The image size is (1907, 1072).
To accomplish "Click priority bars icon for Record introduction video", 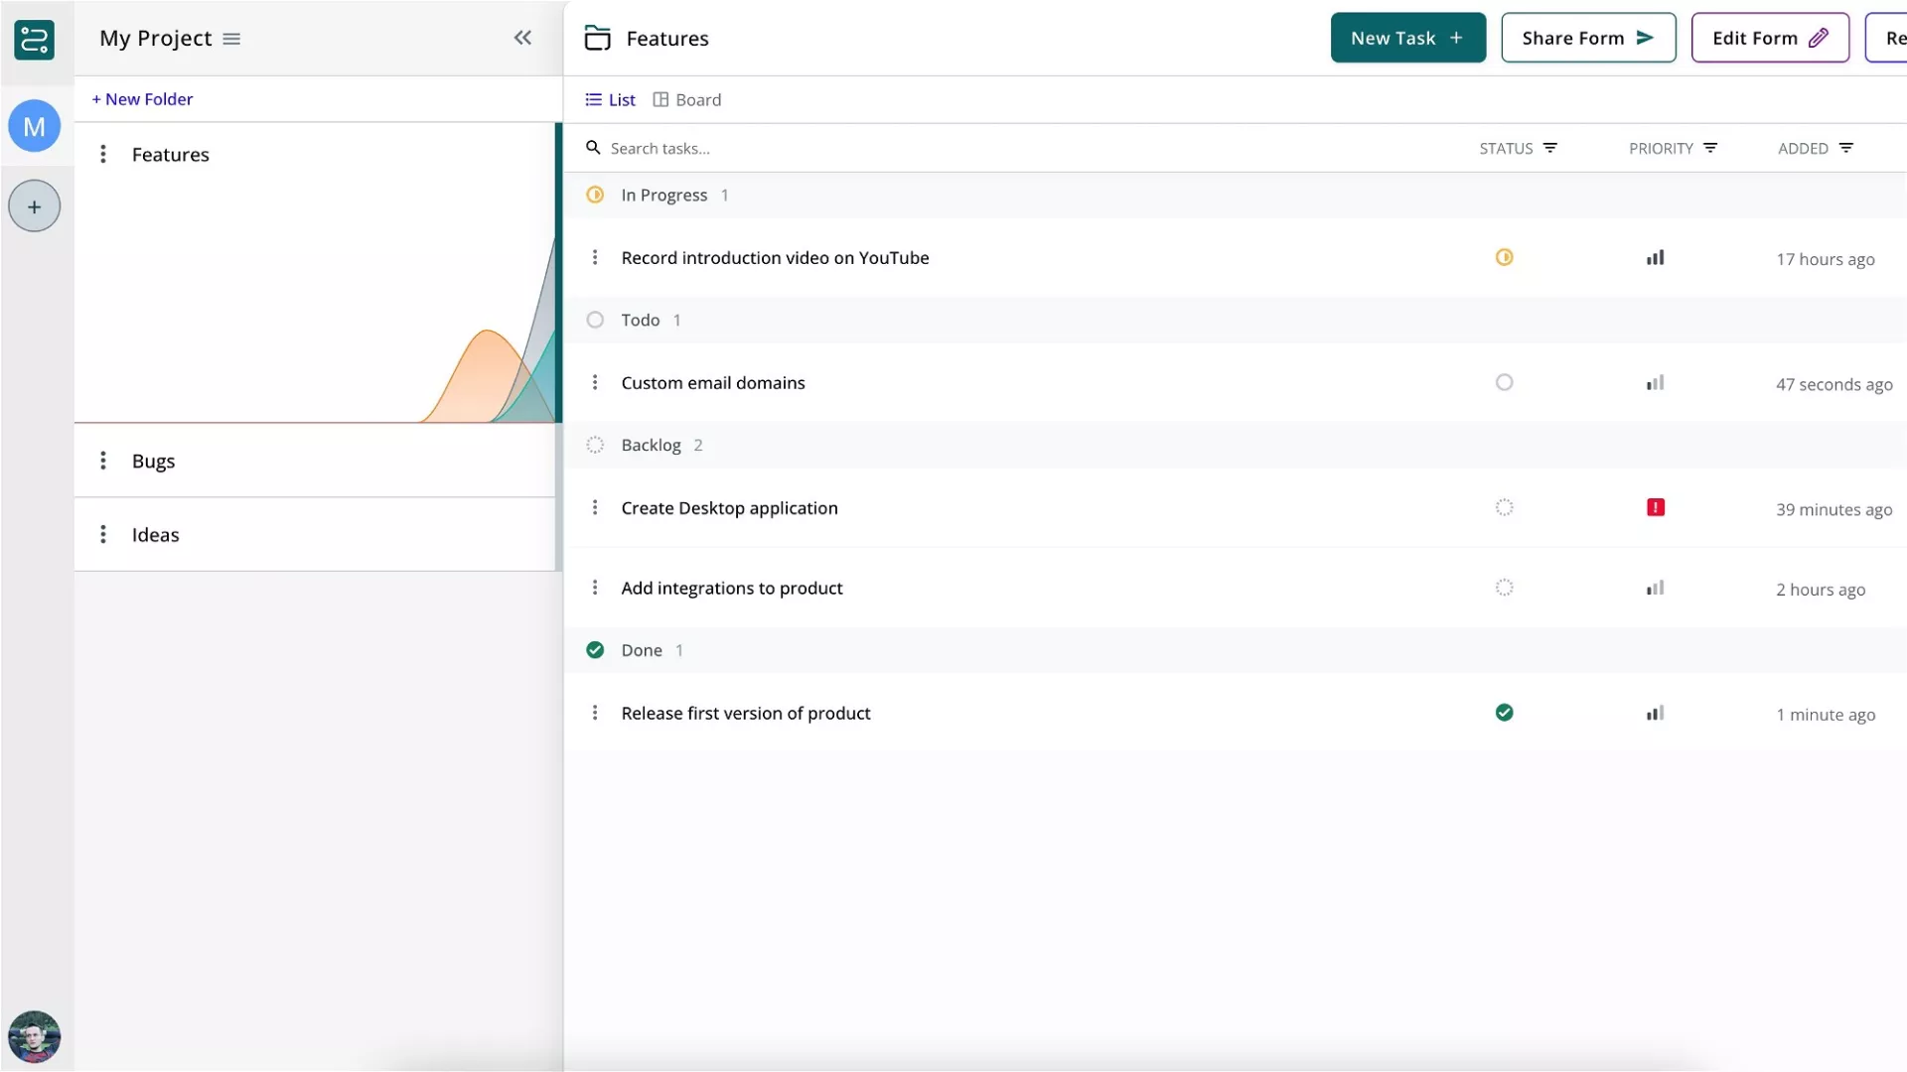I will tap(1655, 258).
